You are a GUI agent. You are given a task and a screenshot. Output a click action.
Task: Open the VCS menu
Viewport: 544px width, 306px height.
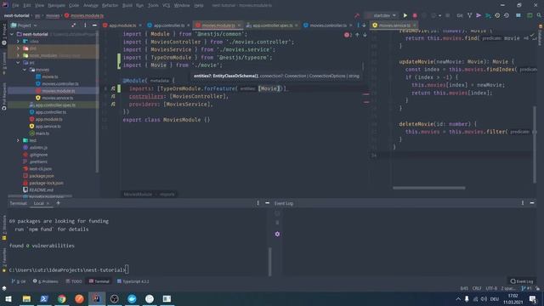(x=167, y=5)
